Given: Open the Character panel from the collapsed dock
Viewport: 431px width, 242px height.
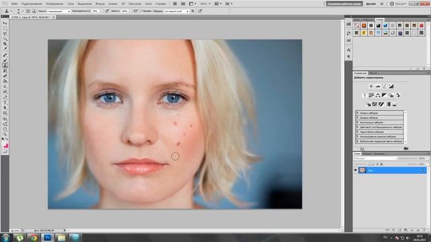Looking at the screenshot, I should point(349,50).
